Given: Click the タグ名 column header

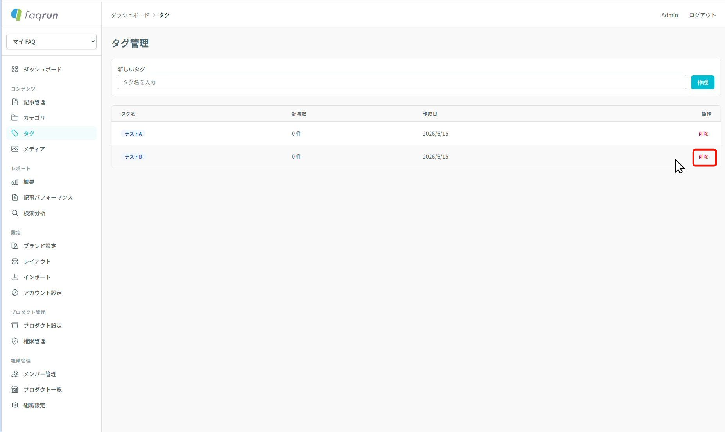Looking at the screenshot, I should tap(128, 114).
